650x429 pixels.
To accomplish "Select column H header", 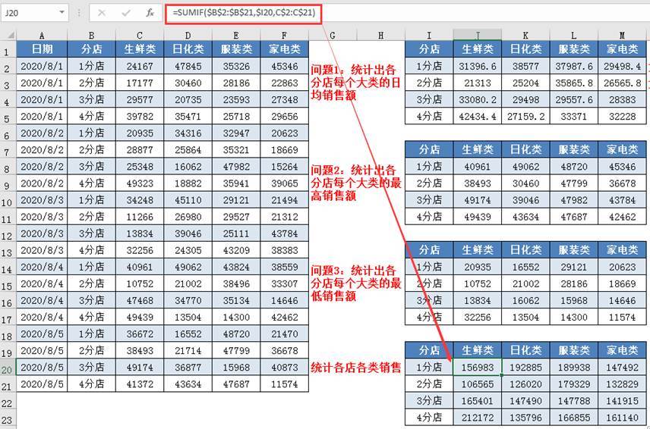I will (380, 36).
